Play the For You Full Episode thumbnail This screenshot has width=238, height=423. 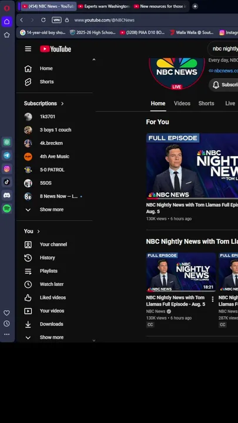click(x=192, y=166)
